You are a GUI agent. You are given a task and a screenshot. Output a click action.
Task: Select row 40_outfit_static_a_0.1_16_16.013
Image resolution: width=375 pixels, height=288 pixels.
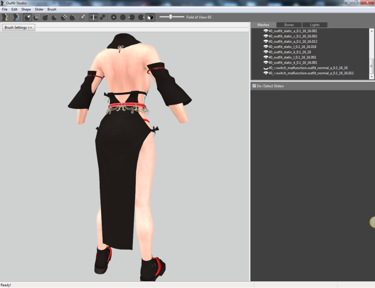coord(293,41)
